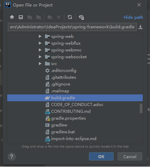This screenshot has width=150, height=167.
Task: Expand the spring-web folder
Action: [x=40, y=36]
